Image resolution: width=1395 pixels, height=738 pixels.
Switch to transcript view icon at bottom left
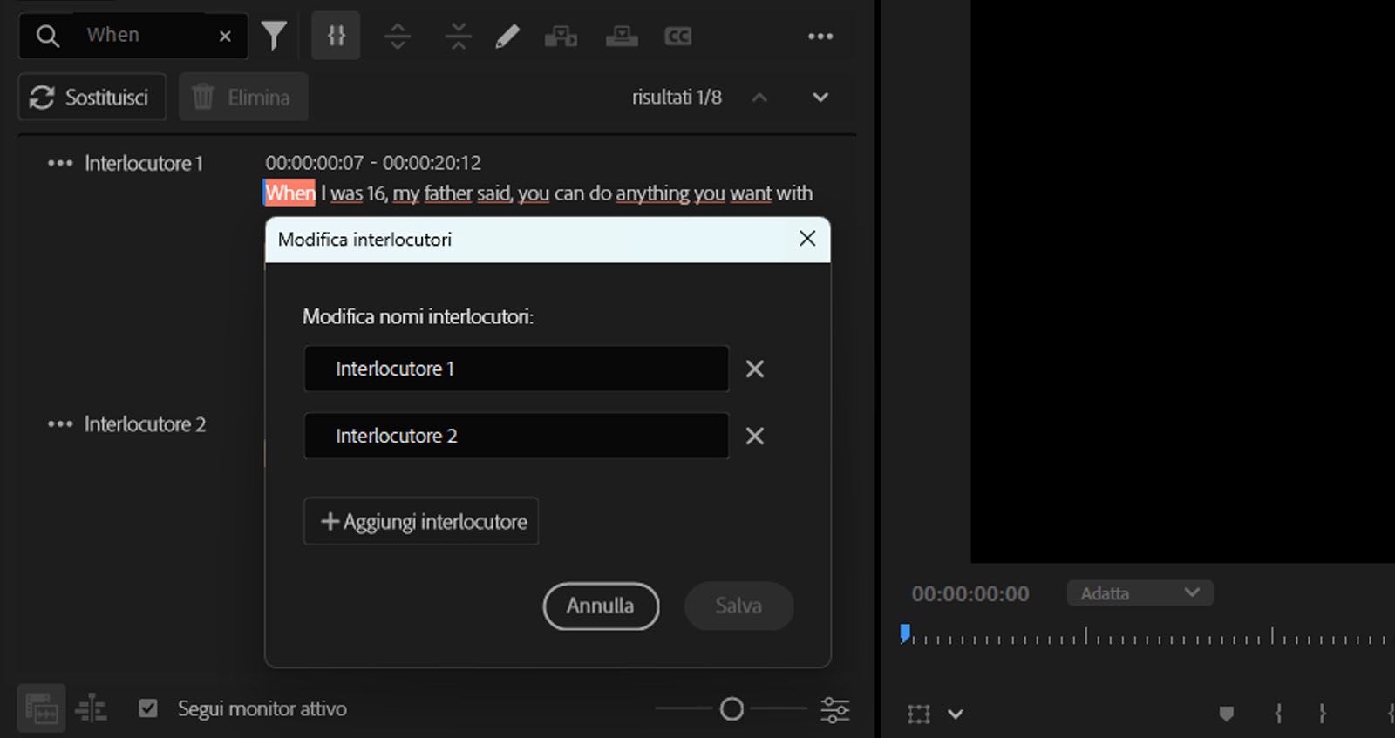tap(41, 708)
